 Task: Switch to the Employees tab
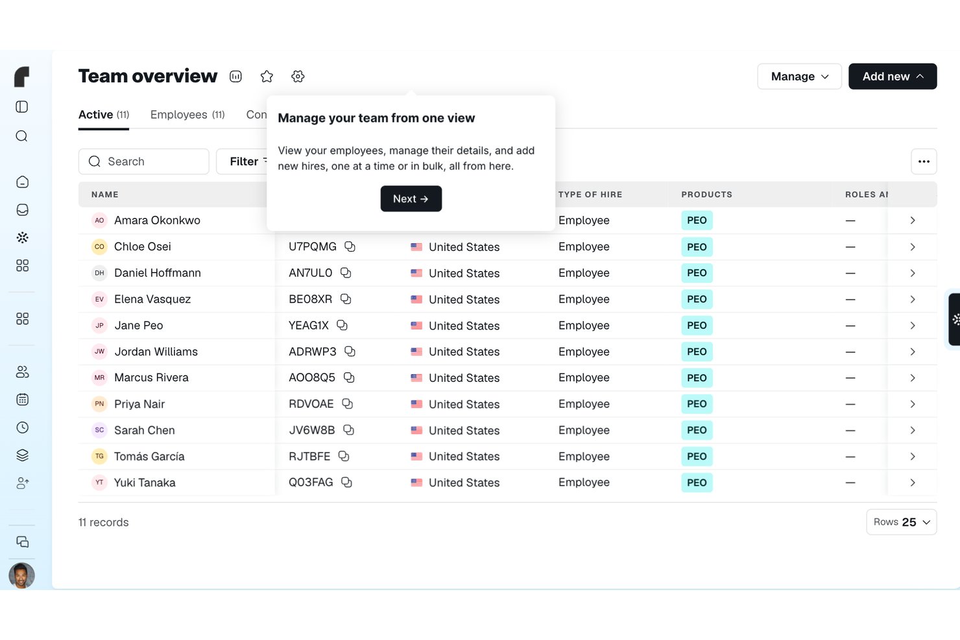pos(187,115)
